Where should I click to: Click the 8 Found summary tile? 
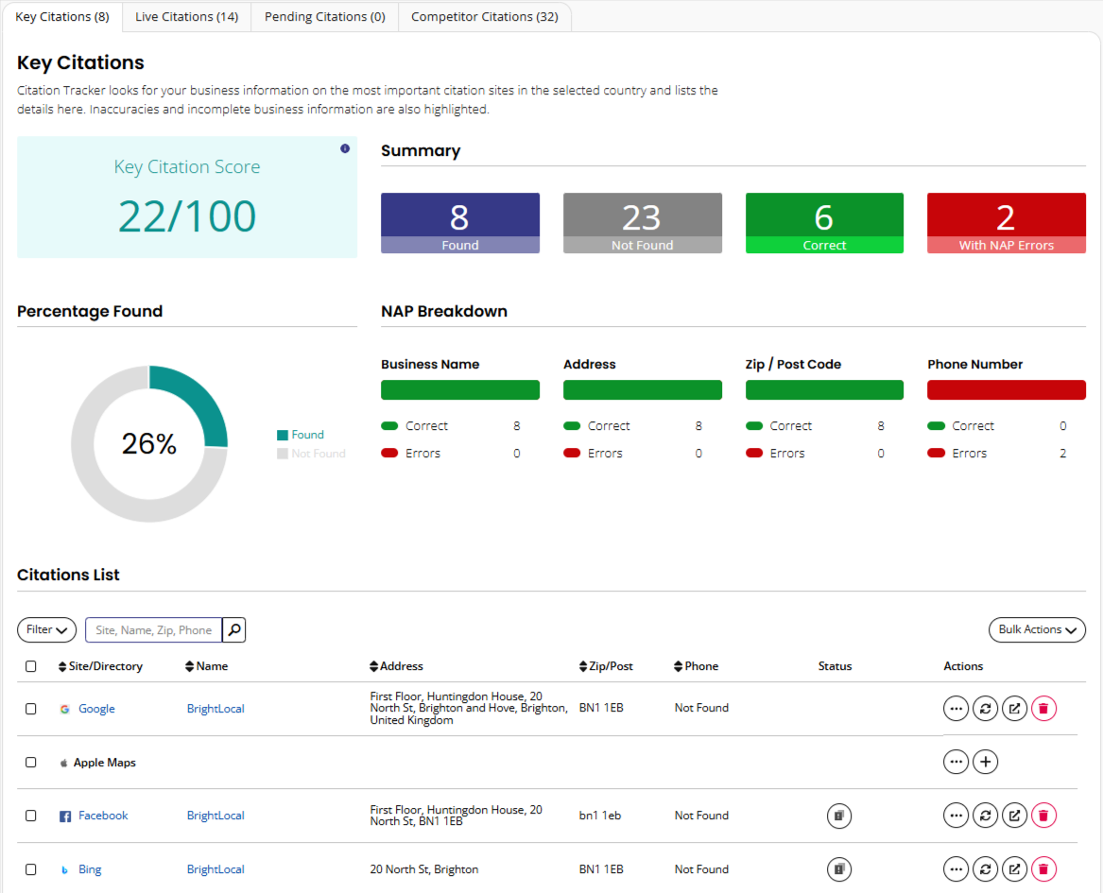pyautogui.click(x=460, y=223)
